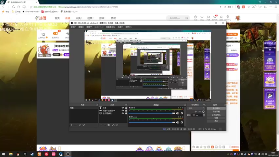
Task: Click Exit in OBS controls
Action: coord(216,121)
